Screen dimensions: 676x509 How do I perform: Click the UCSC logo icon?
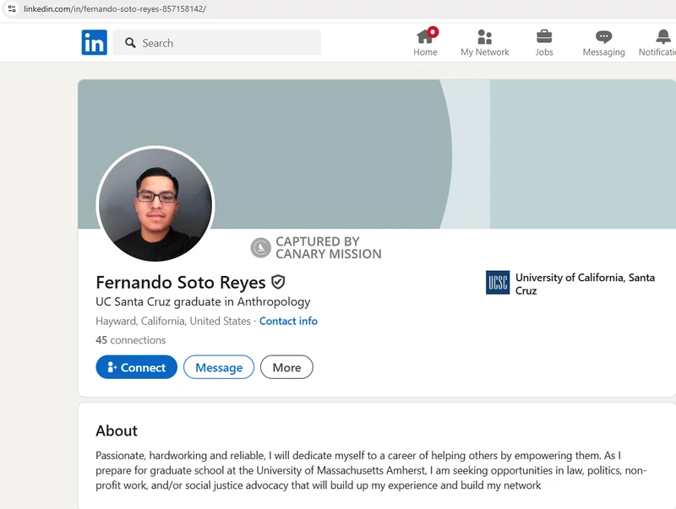498,283
